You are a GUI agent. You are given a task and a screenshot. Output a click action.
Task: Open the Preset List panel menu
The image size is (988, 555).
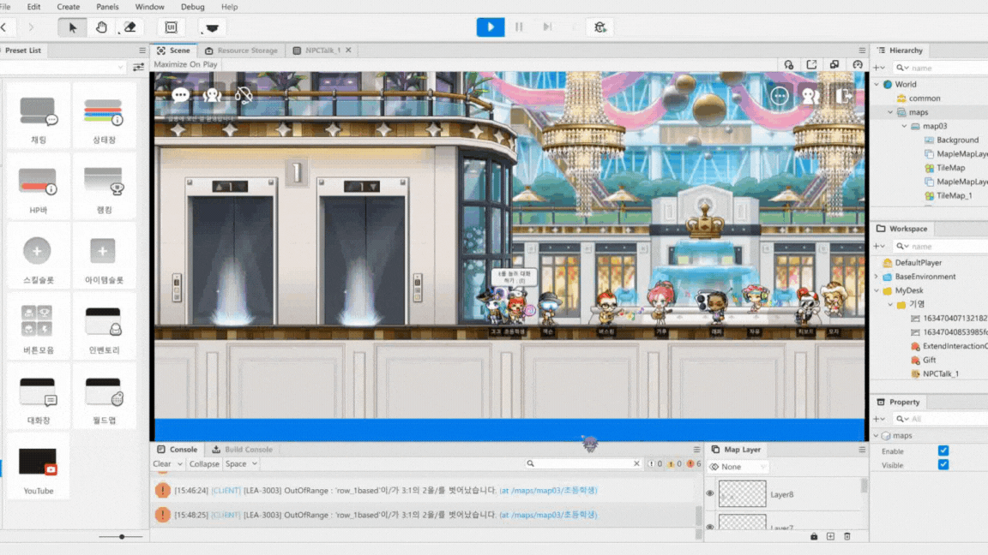142,51
